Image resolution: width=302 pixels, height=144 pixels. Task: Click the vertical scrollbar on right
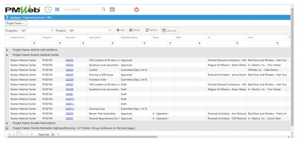[292, 67]
